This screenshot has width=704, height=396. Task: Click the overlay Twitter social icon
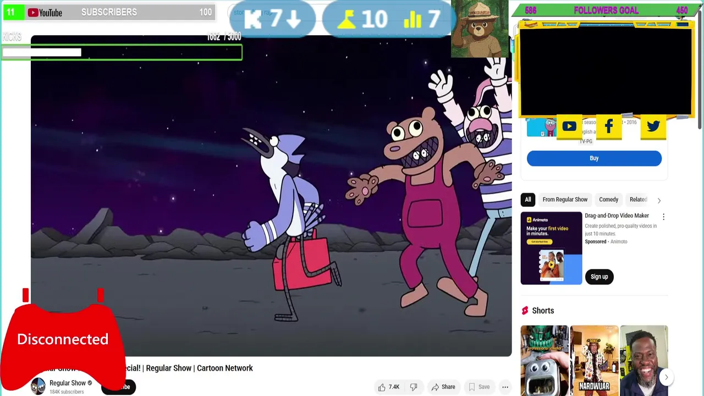click(x=653, y=127)
